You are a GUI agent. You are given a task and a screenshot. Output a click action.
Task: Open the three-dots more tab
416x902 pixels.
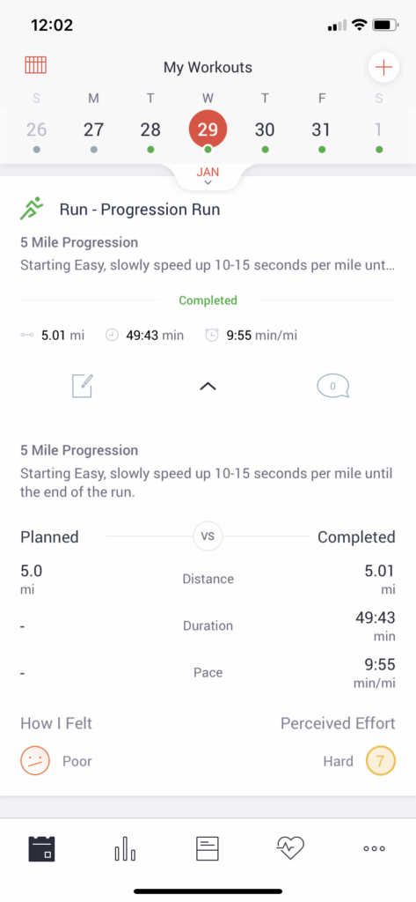tap(374, 848)
